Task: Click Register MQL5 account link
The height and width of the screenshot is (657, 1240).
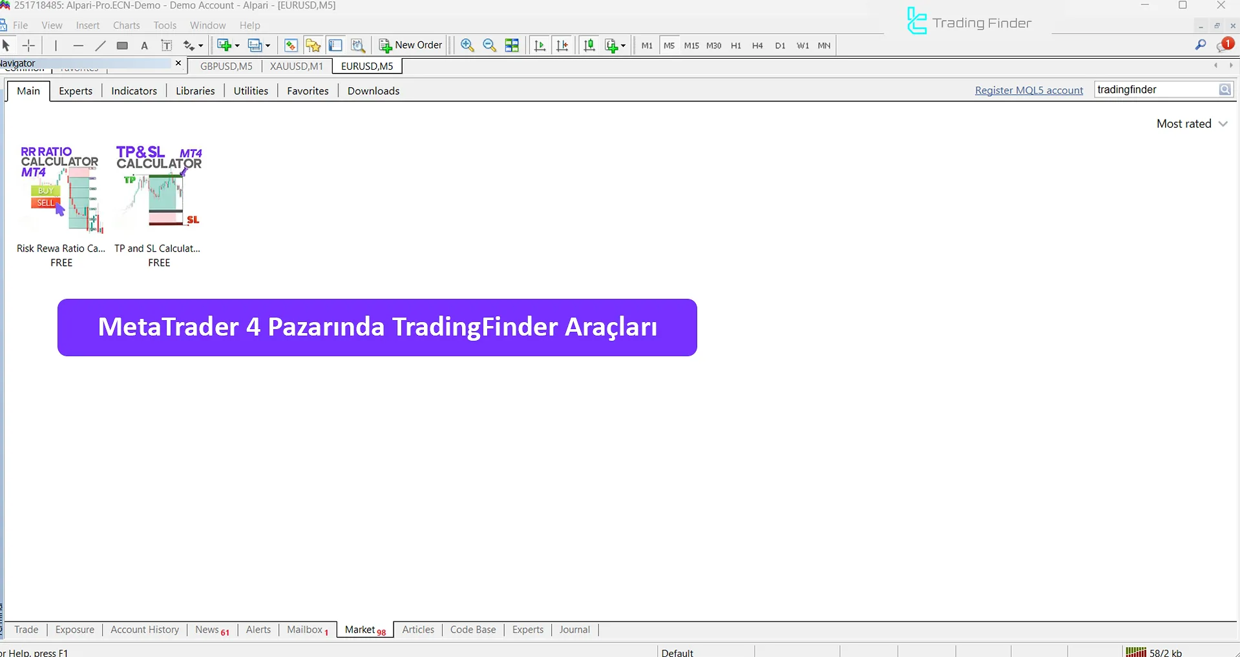Action: pos(1029,90)
